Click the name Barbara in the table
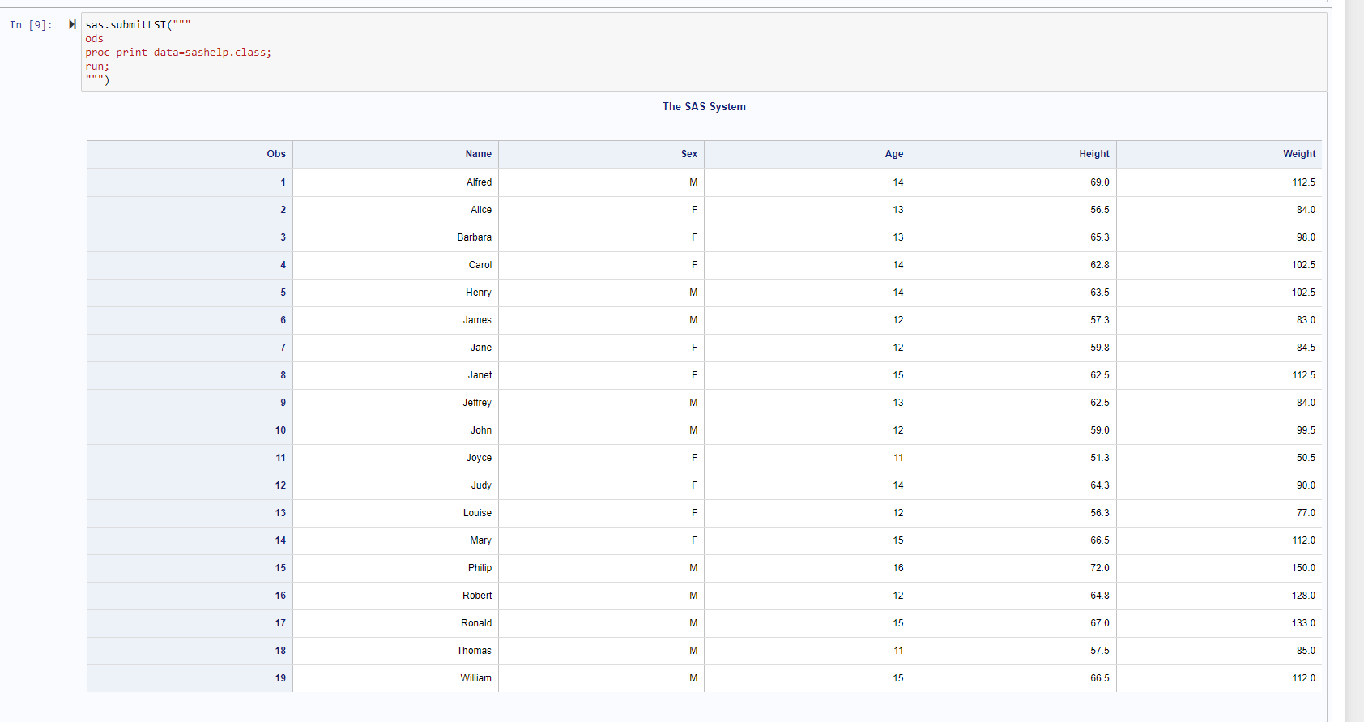The height and width of the screenshot is (722, 1364). coord(474,237)
